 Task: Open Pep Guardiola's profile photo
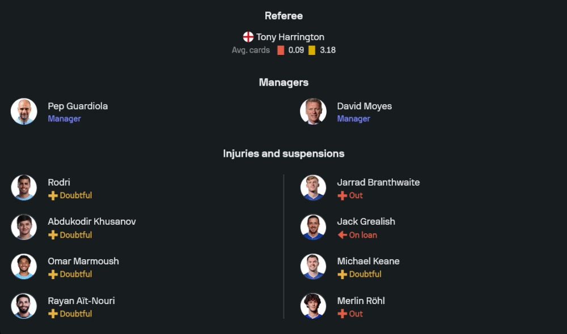click(x=24, y=112)
